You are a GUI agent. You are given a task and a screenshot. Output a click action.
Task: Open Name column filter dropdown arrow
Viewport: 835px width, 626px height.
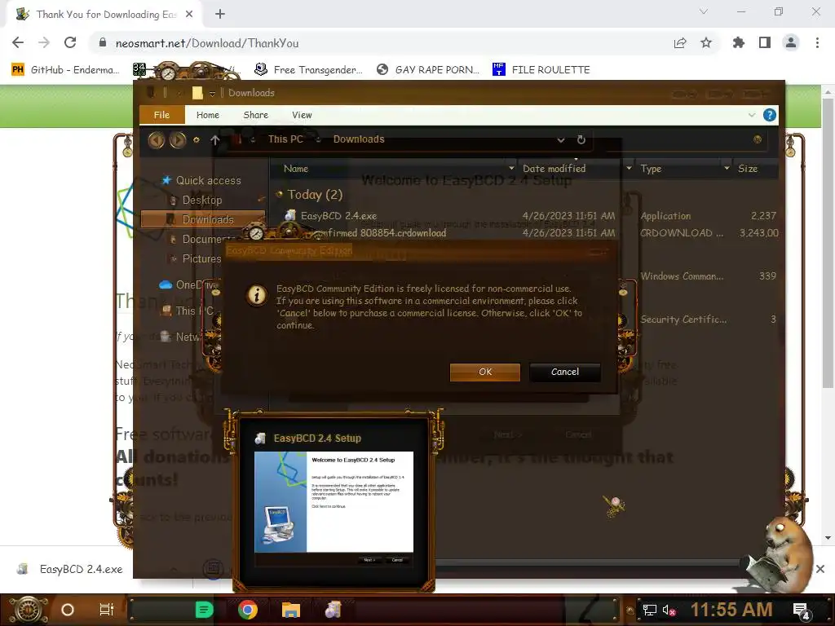(511, 168)
